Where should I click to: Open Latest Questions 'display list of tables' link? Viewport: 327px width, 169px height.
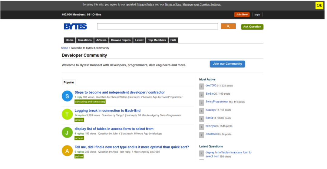coord(228,154)
